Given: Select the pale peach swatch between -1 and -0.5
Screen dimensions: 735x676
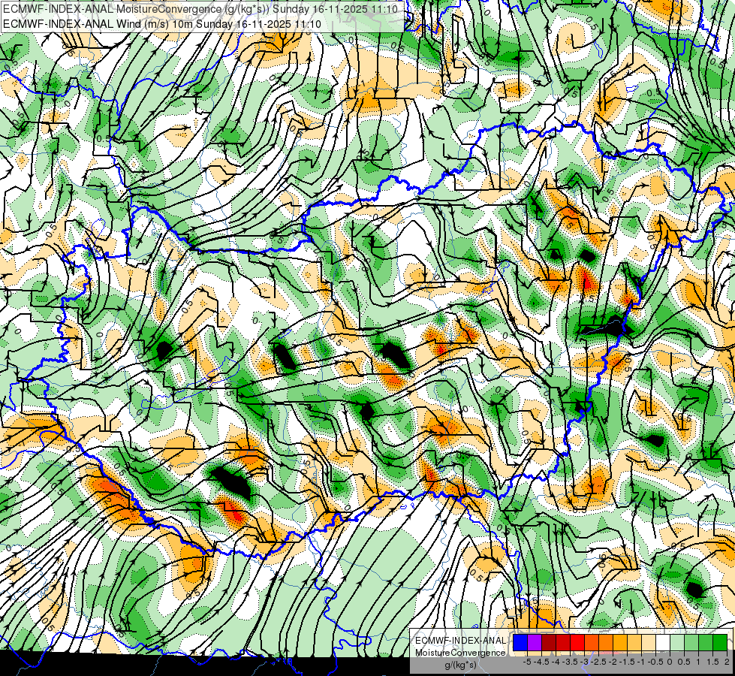Looking at the screenshot, I should coord(648,643).
